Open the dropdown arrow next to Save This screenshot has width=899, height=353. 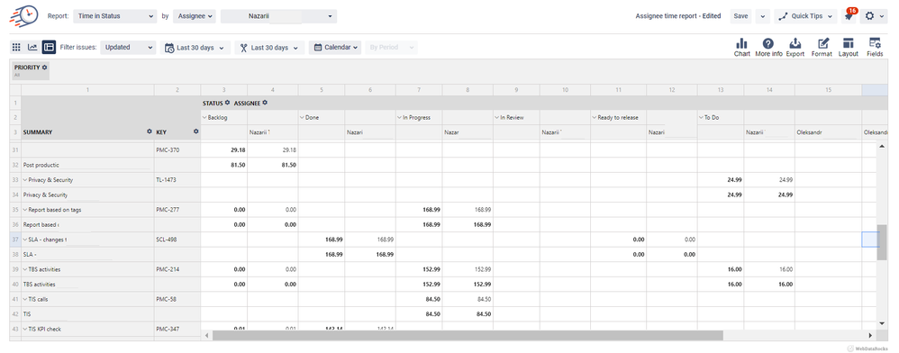762,16
